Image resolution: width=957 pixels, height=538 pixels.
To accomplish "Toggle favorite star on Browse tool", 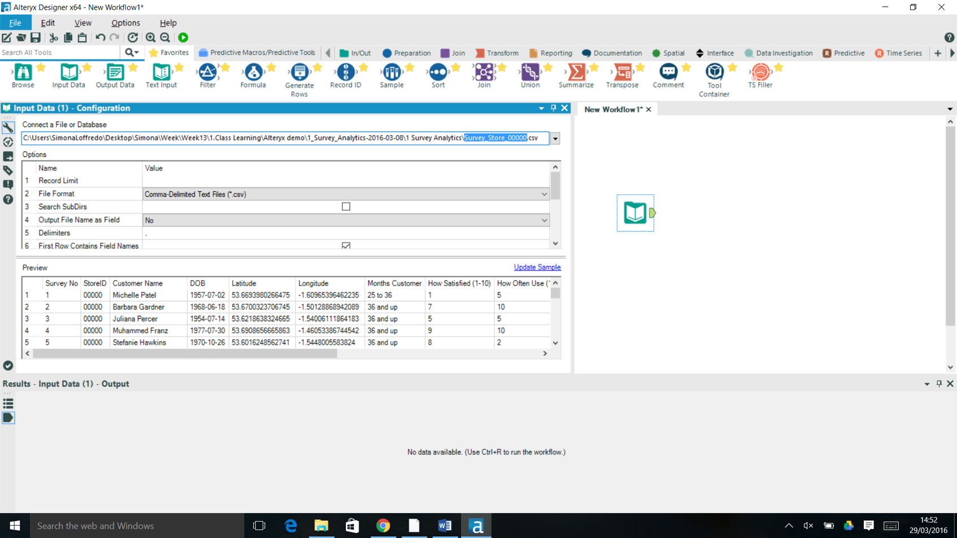I will [41, 68].
